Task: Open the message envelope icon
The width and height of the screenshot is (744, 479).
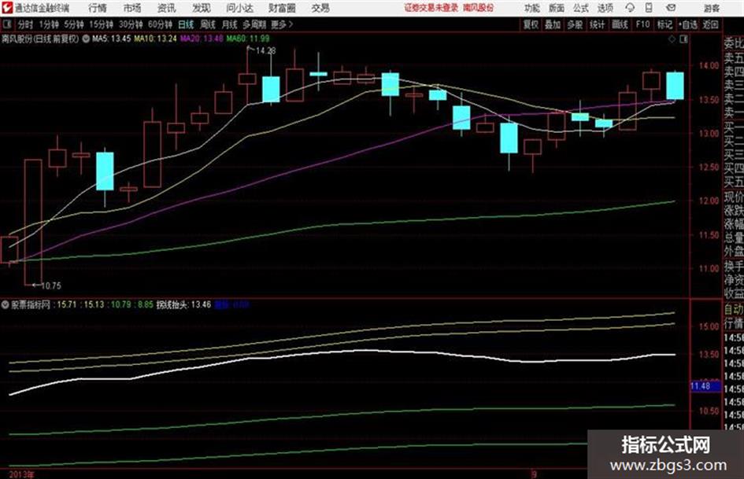Action: point(671,8)
